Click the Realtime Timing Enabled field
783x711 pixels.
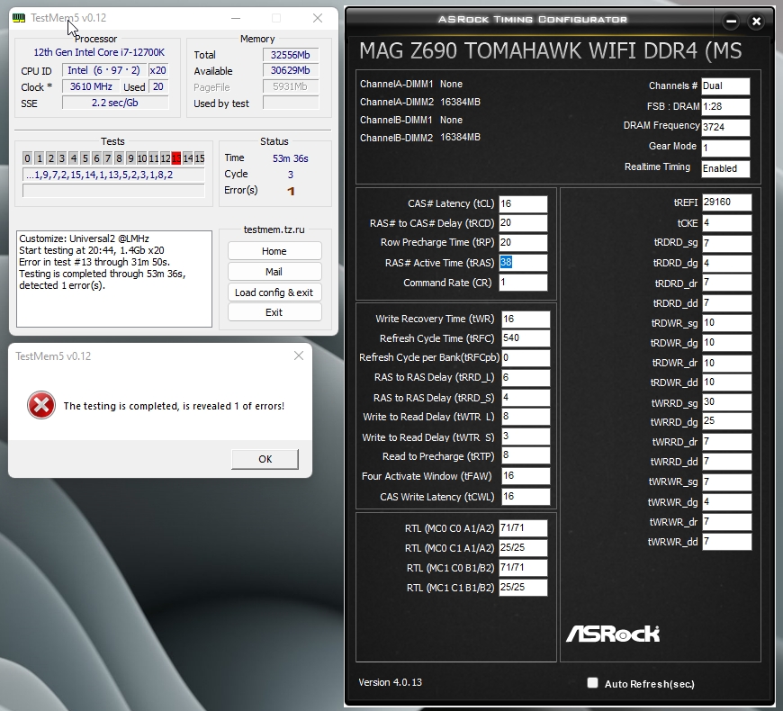[x=725, y=168]
